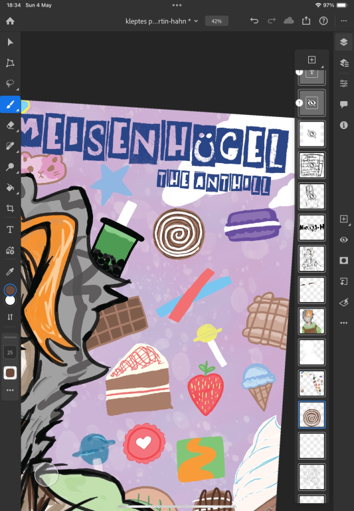Select the Transform tool
The width and height of the screenshot is (354, 511).
pyautogui.click(x=10, y=63)
